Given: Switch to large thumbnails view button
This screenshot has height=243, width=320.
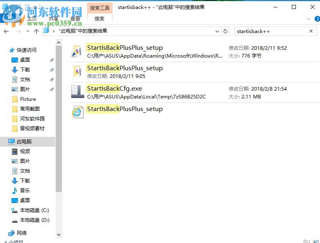Looking at the screenshot, I should (x=316, y=242).
